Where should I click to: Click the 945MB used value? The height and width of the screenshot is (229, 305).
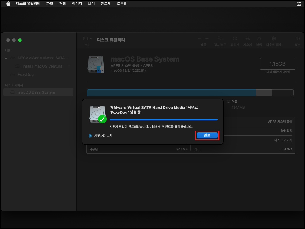coord(182,149)
